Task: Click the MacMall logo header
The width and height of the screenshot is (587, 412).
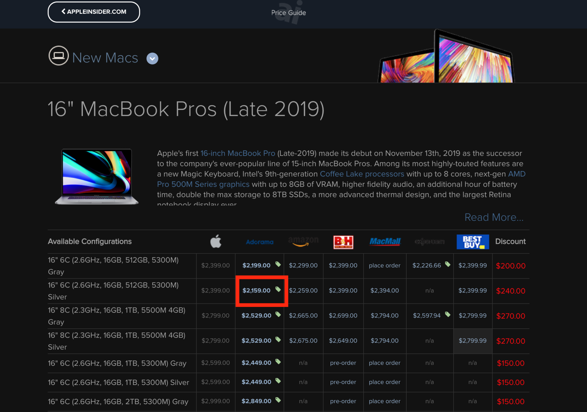Action: [x=385, y=242]
